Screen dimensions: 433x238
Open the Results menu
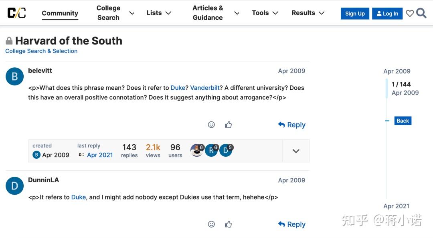[308, 13]
